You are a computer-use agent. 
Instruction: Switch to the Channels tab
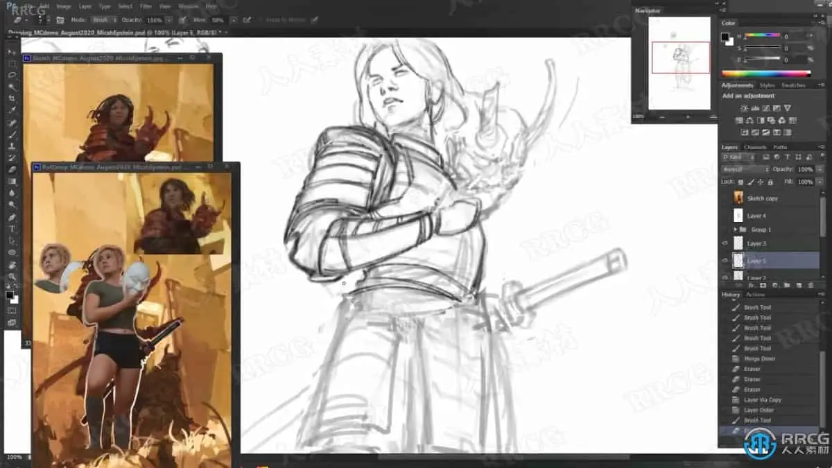pyautogui.click(x=755, y=147)
